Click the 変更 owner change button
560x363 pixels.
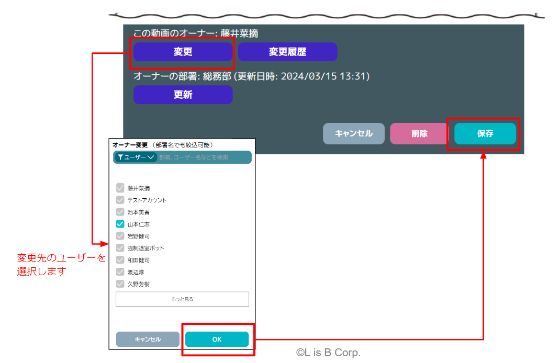(183, 52)
